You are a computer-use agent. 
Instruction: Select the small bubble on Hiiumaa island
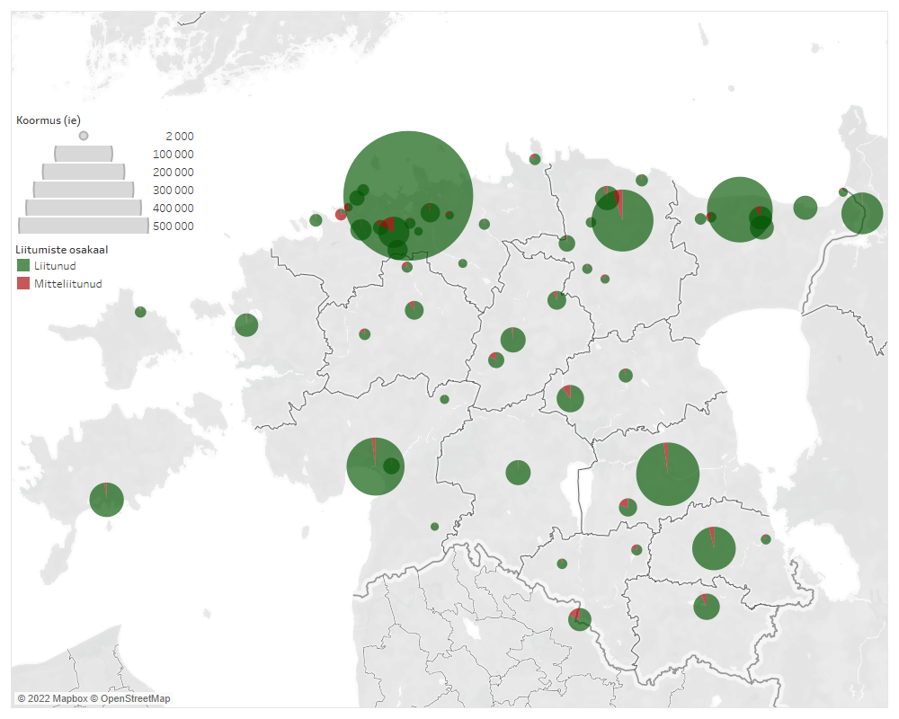tap(140, 312)
